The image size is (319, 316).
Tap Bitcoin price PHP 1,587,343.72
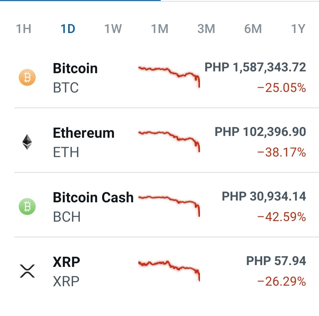[x=255, y=67]
